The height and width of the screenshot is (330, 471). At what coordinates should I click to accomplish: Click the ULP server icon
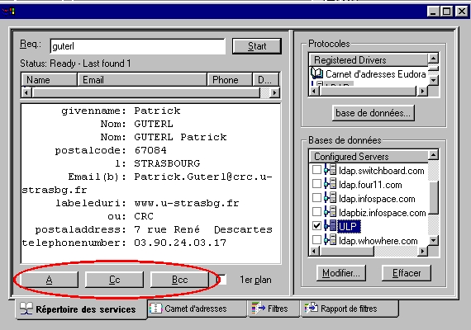331,225
